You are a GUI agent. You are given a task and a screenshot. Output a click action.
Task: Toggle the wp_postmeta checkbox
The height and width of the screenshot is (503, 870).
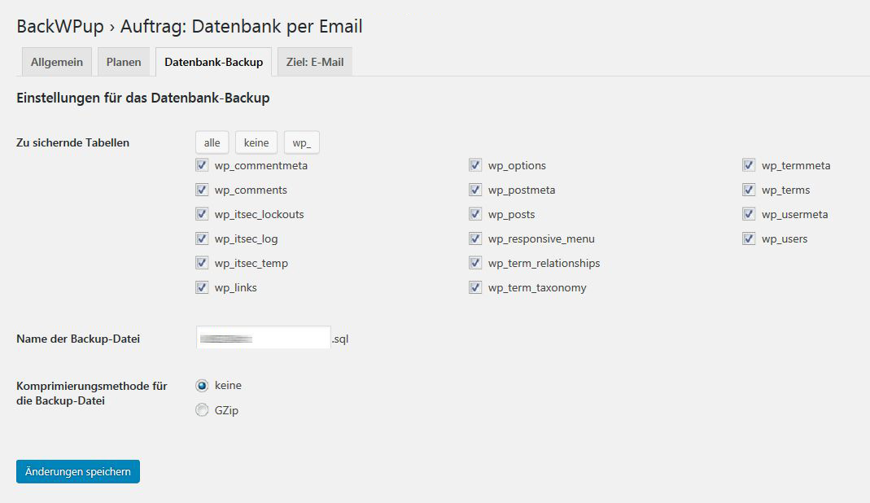point(475,190)
